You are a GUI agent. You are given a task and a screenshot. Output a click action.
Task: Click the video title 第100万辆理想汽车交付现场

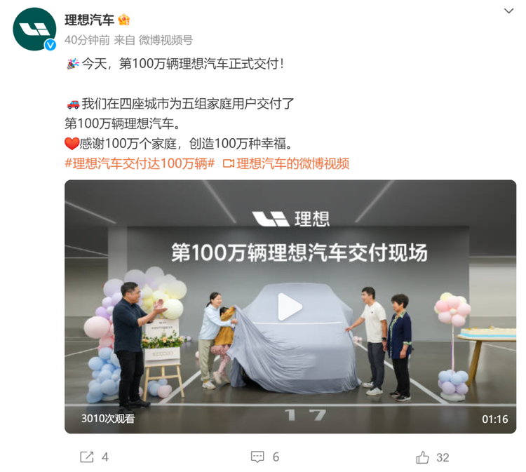click(299, 252)
